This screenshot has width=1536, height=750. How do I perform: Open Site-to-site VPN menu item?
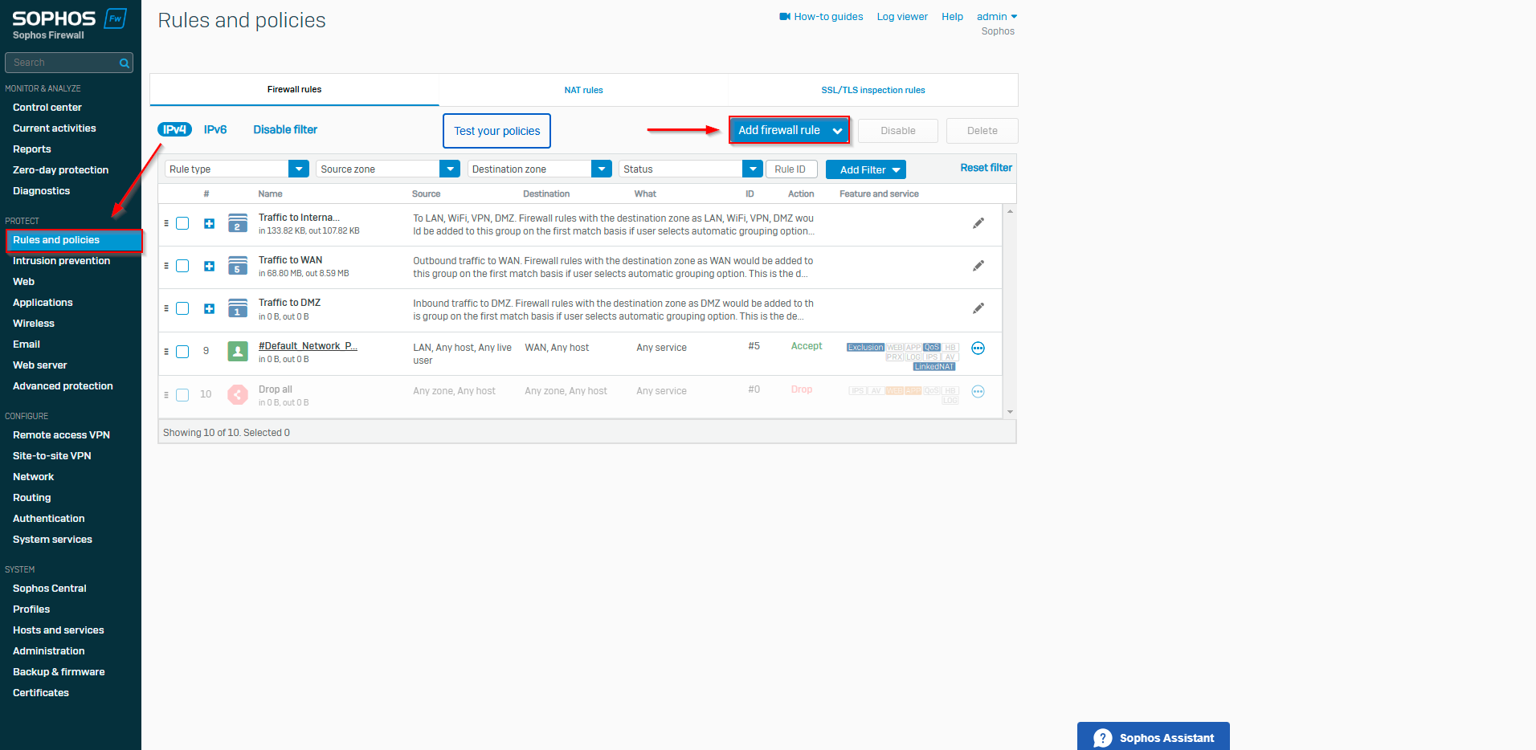click(x=51, y=456)
